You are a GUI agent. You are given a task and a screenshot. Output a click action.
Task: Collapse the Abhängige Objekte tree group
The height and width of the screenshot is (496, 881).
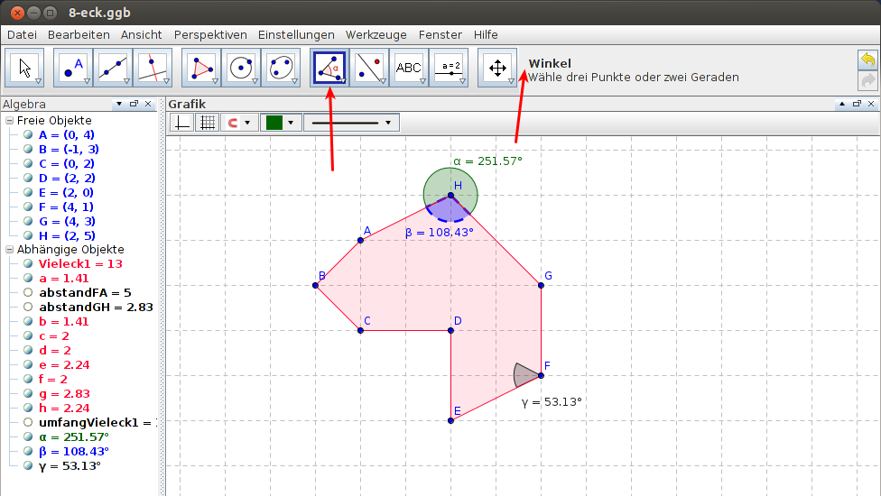click(x=9, y=249)
